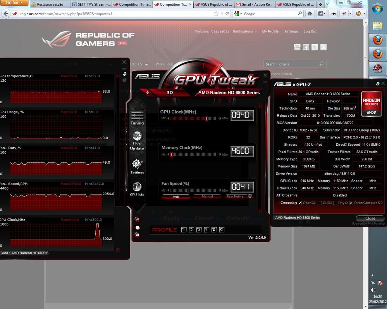Open Windows Explorer from the taskbar
The height and width of the screenshot is (309, 387).
click(377, 26)
